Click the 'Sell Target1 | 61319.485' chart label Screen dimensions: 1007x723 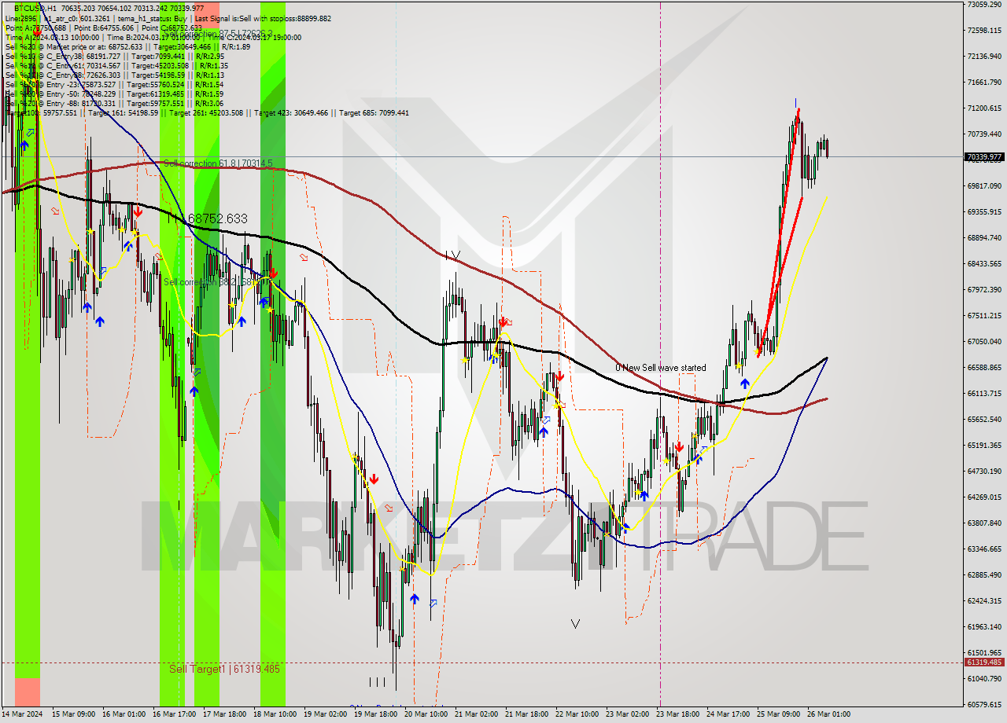click(224, 669)
